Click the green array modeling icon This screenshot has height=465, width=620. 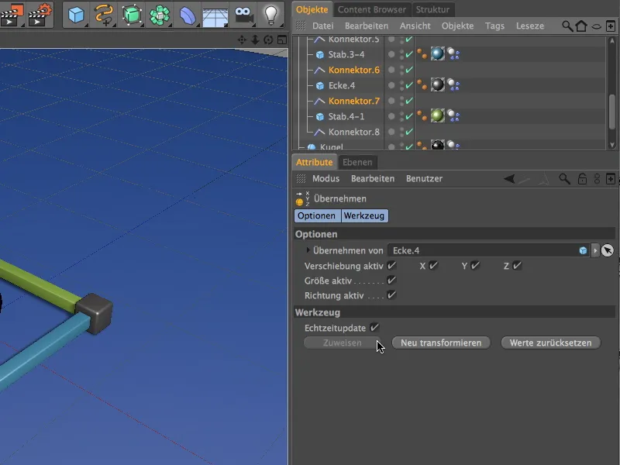160,14
